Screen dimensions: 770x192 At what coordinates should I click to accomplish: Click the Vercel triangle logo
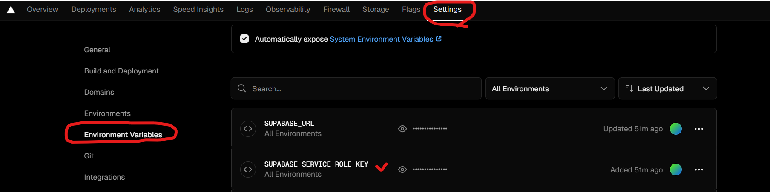[11, 10]
